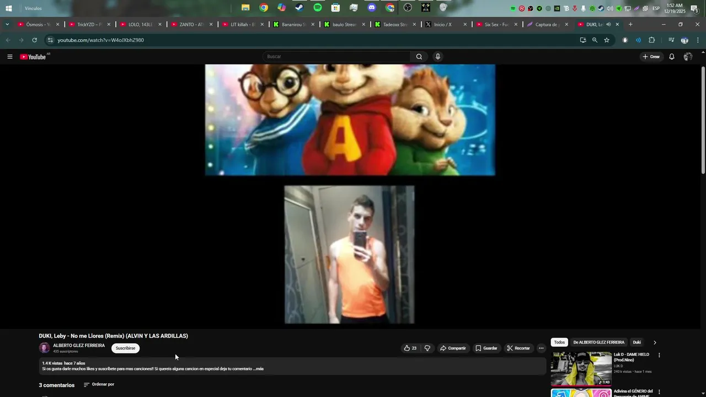Toggle system volume icon in tray
This screenshot has width=706, height=397.
click(609, 8)
